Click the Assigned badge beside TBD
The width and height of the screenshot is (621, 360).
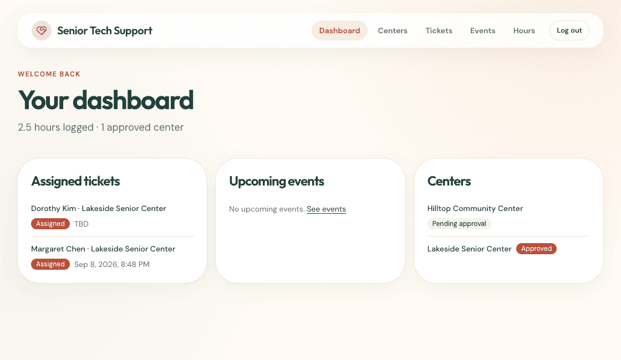(x=50, y=224)
